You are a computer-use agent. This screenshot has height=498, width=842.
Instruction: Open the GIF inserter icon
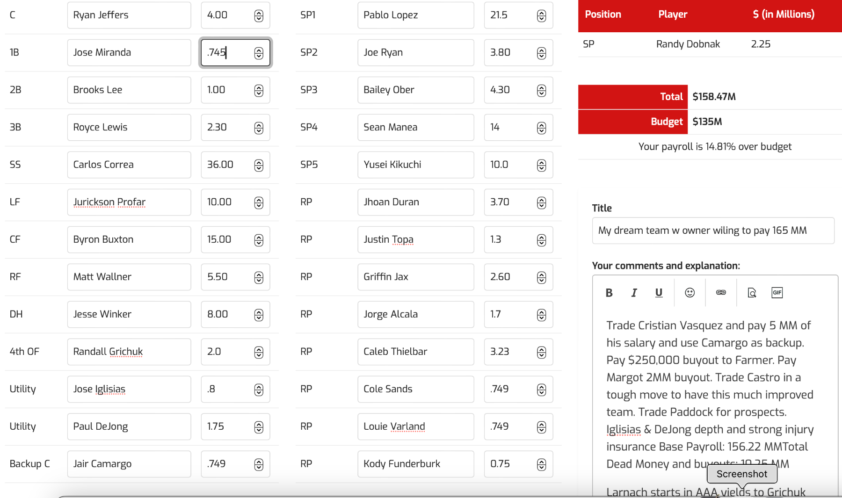click(x=777, y=293)
